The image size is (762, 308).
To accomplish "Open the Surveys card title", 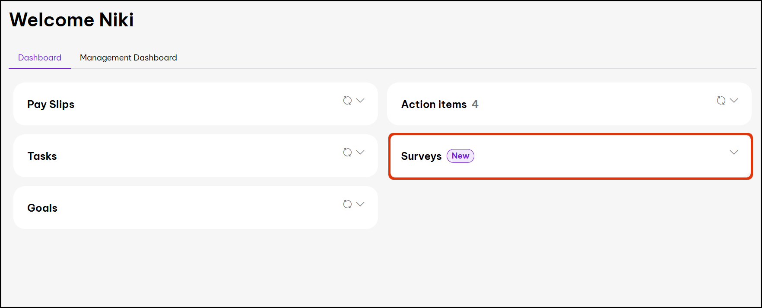I will pyautogui.click(x=421, y=156).
